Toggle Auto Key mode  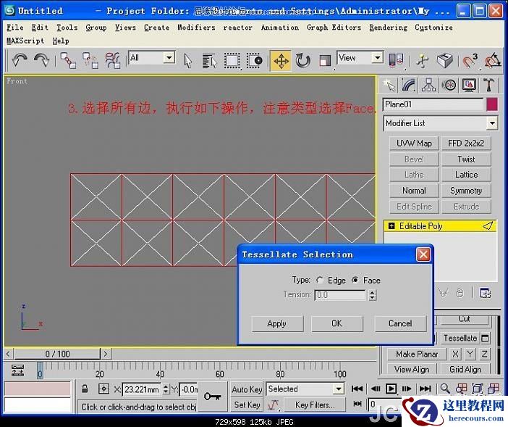pos(247,389)
